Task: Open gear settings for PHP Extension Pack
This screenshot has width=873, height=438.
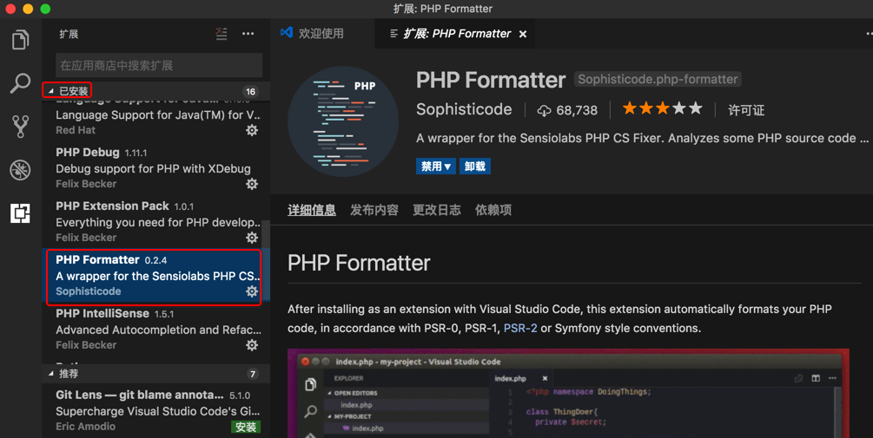Action: 252,238
